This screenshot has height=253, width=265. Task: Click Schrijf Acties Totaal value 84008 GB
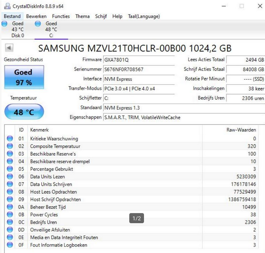(x=246, y=69)
